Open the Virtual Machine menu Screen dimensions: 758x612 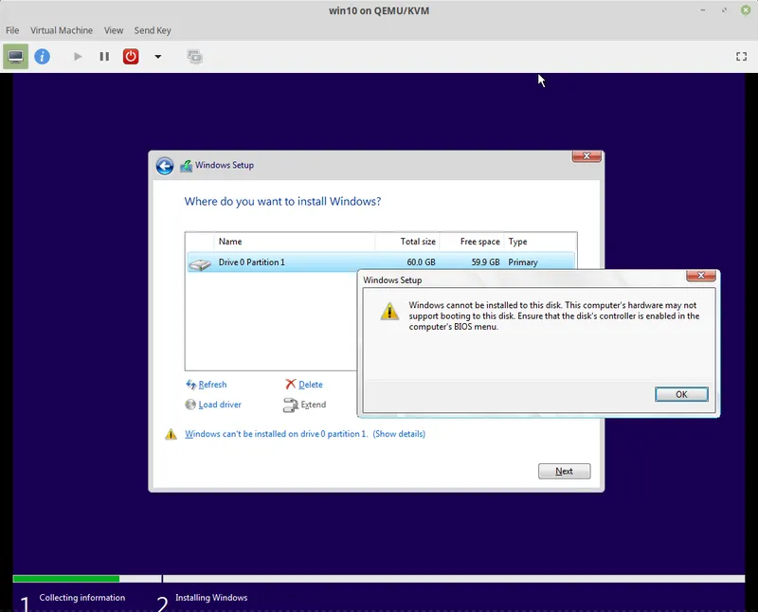62,30
